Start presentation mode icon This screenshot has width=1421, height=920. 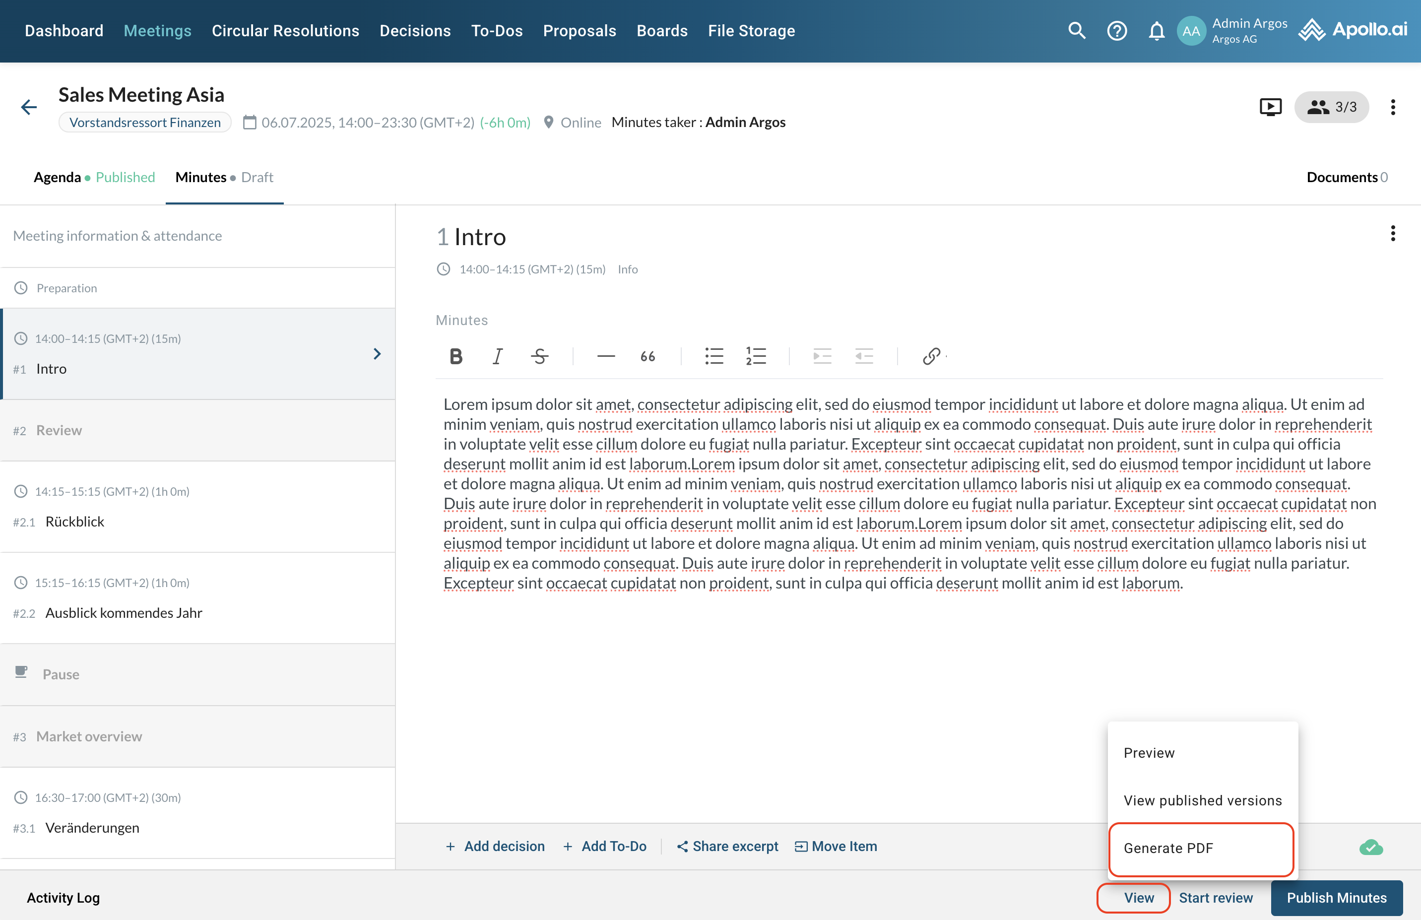[1270, 107]
